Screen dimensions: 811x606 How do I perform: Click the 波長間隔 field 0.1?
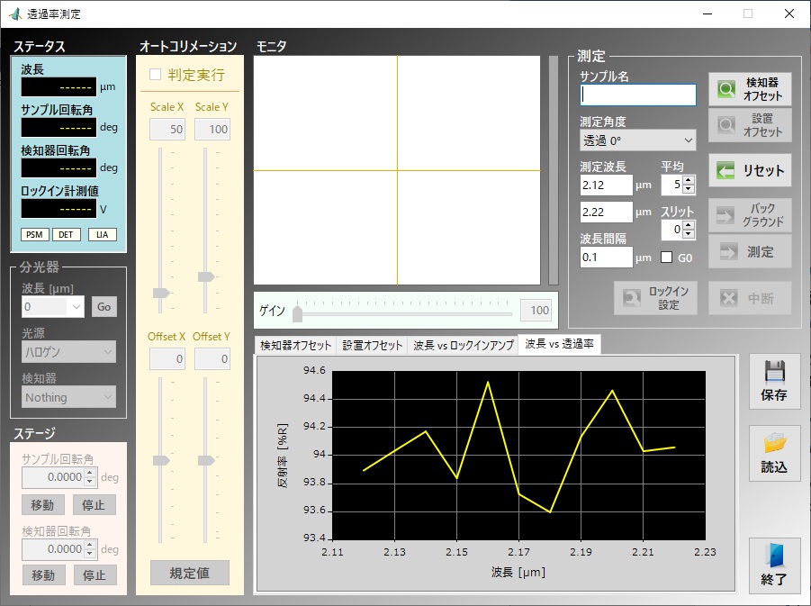(606, 257)
